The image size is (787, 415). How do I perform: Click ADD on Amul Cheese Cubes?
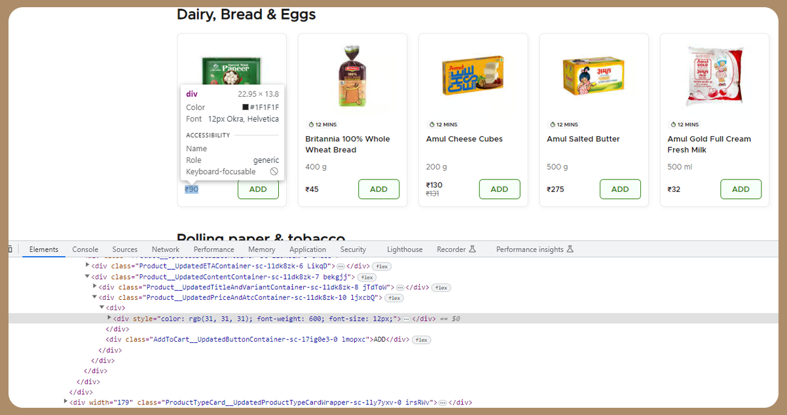(x=500, y=189)
